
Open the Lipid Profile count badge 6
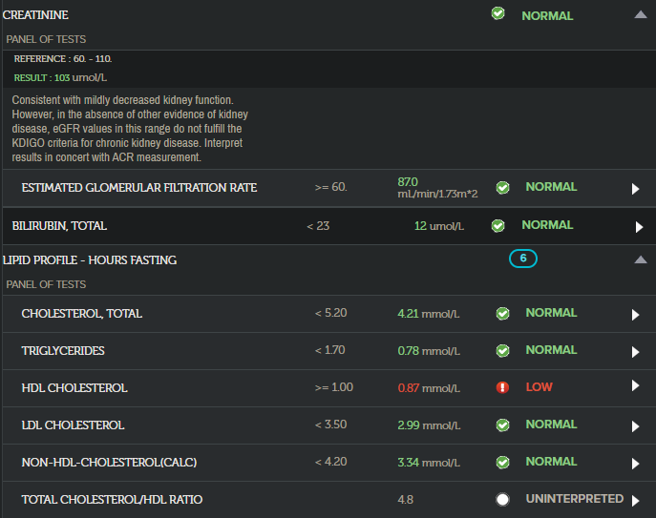tap(522, 259)
